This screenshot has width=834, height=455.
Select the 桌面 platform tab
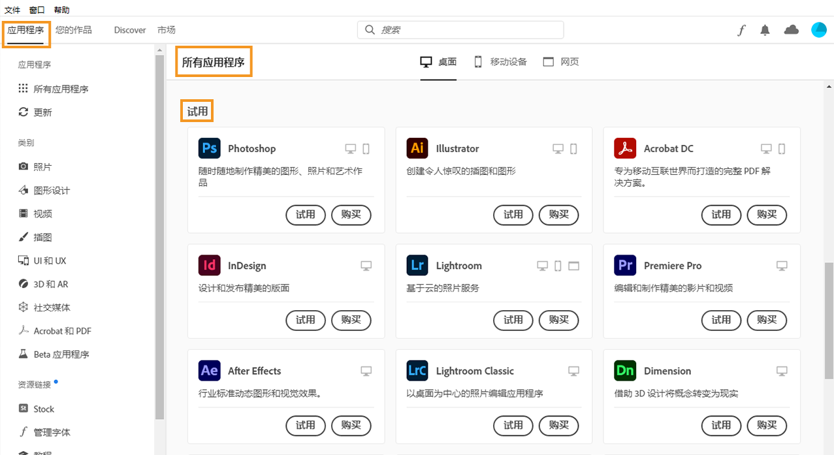438,62
